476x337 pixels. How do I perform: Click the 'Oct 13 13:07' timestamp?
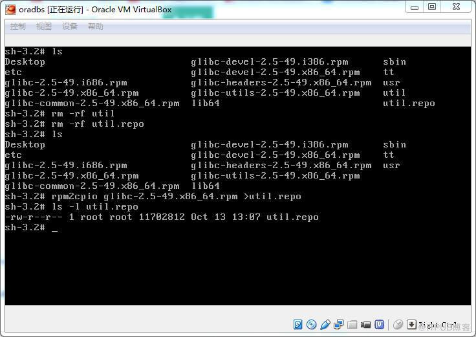click(226, 217)
